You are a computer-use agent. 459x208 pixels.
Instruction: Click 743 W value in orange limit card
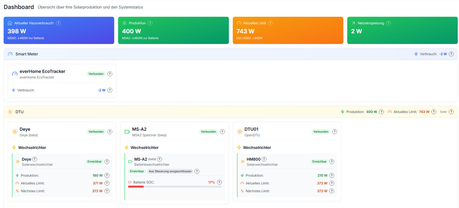coord(246,31)
